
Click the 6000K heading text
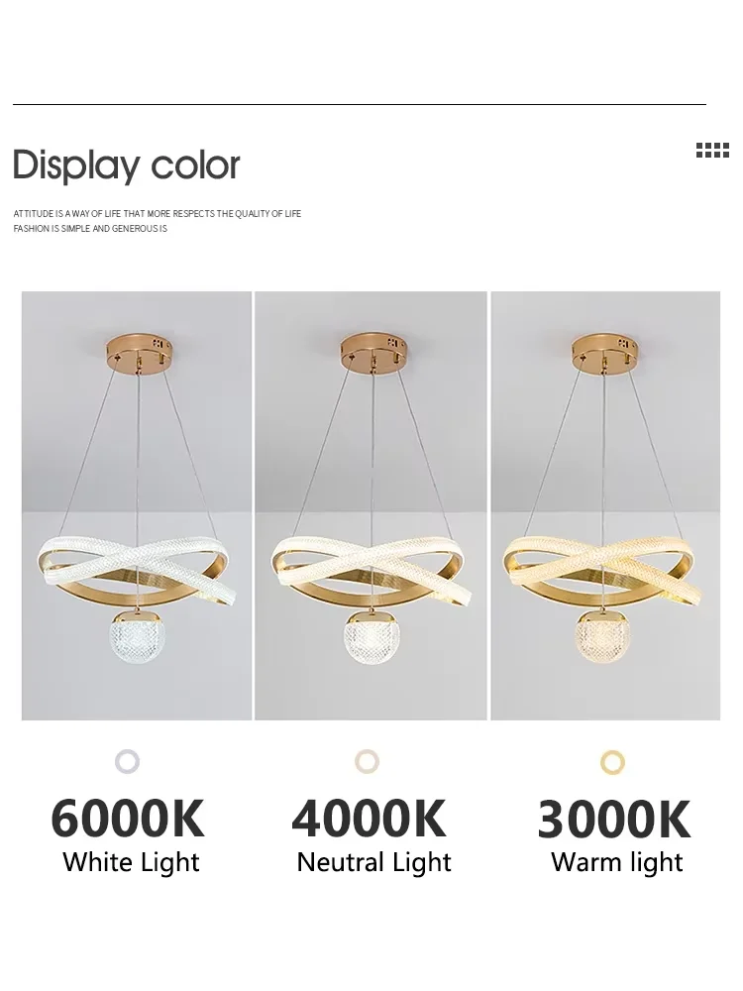coord(128,819)
